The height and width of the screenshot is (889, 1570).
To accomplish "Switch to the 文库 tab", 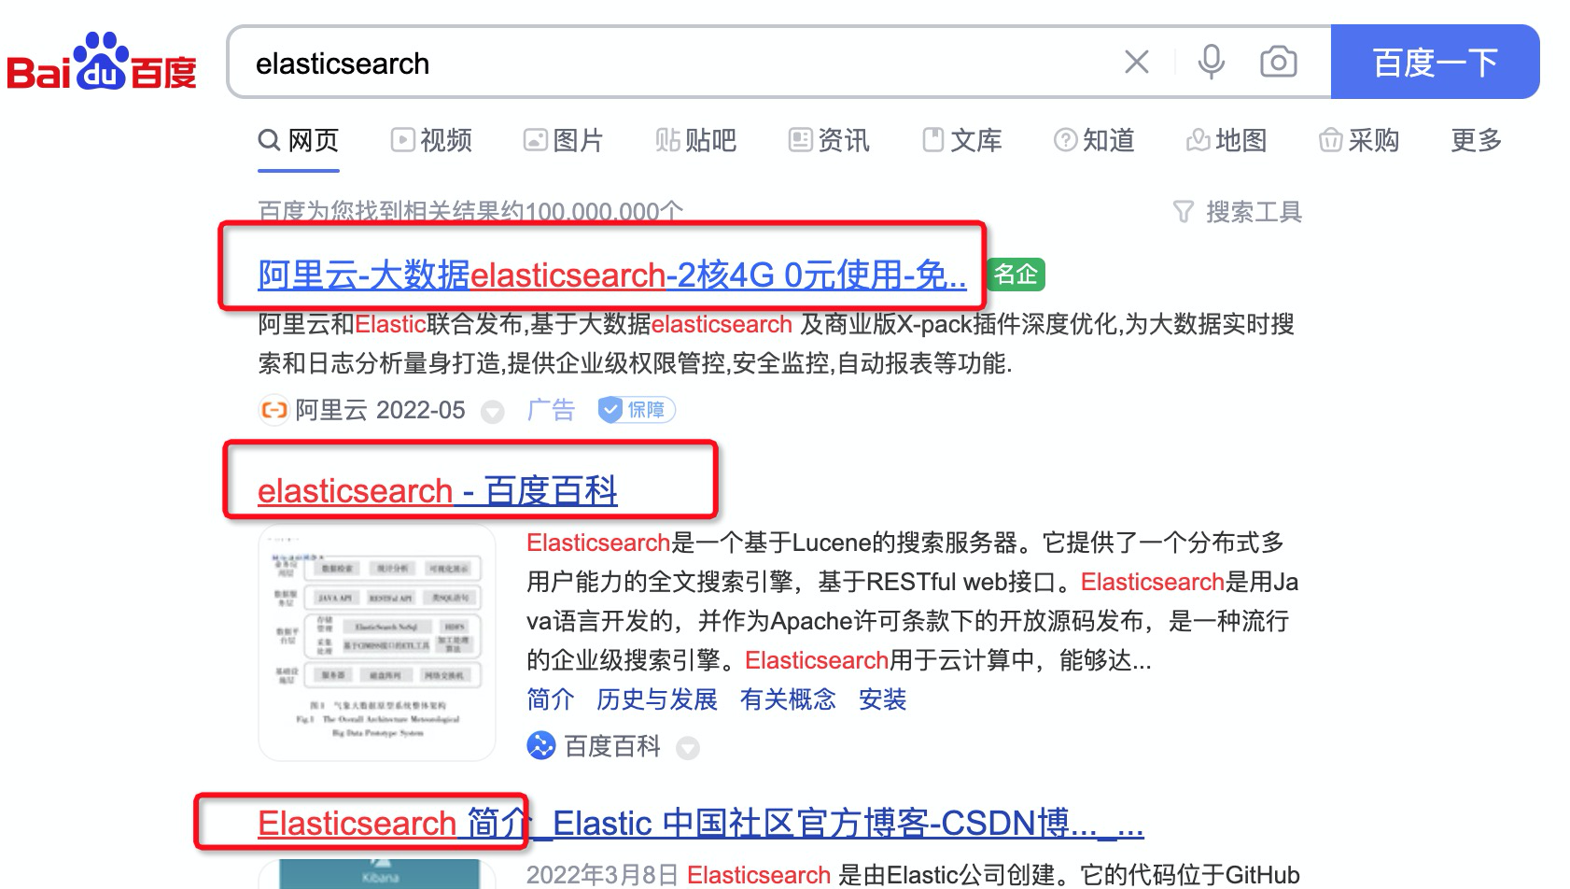I will tap(961, 141).
